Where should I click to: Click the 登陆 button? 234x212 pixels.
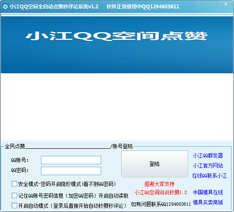pyautogui.click(x=155, y=164)
